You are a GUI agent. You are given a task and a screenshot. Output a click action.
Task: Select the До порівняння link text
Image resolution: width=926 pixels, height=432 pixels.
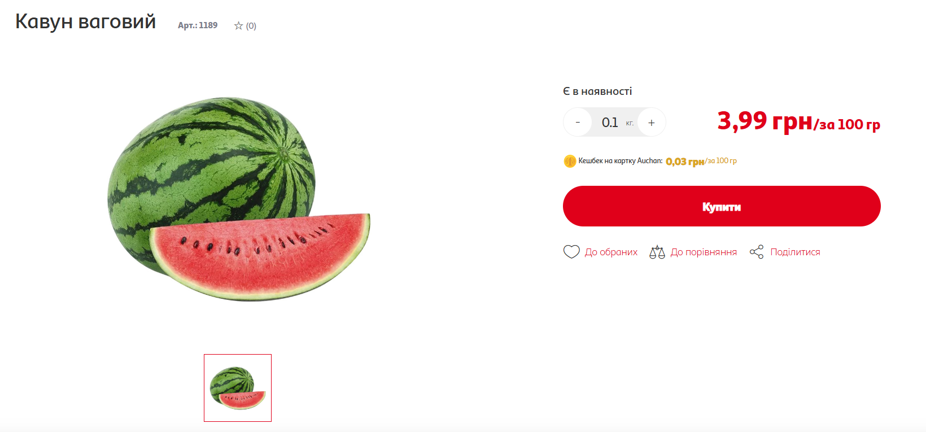(704, 252)
